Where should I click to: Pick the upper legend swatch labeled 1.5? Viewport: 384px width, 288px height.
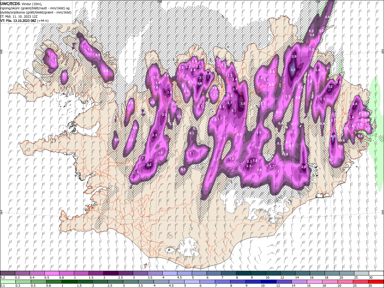click(96, 273)
